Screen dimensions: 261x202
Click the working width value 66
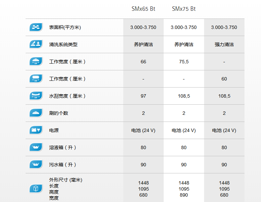pyautogui.click(x=143, y=62)
